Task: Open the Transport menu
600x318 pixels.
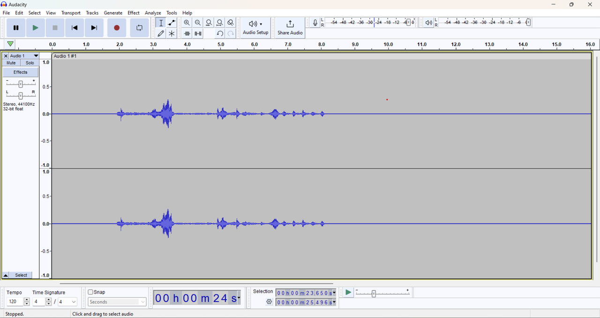Action: [71, 13]
